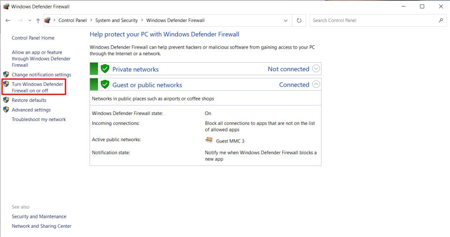Image resolution: width=450 pixels, height=237 pixels.
Task: Select Control Panel in the breadcrumb path
Action: pyautogui.click(x=72, y=21)
